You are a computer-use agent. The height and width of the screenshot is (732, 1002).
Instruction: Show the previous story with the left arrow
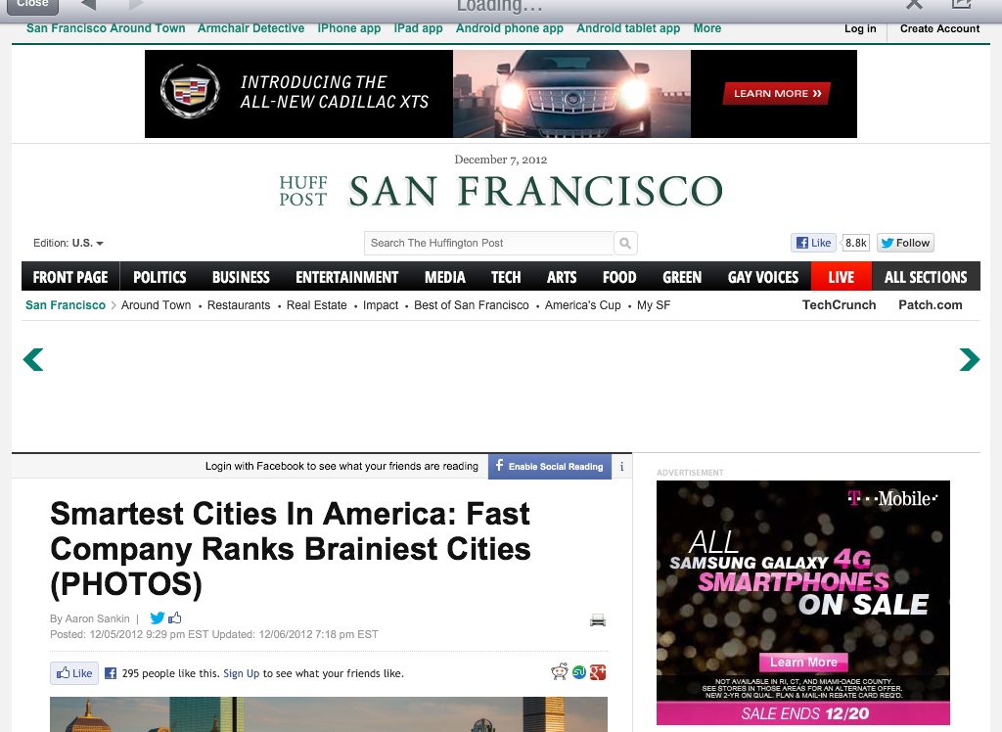click(x=33, y=359)
